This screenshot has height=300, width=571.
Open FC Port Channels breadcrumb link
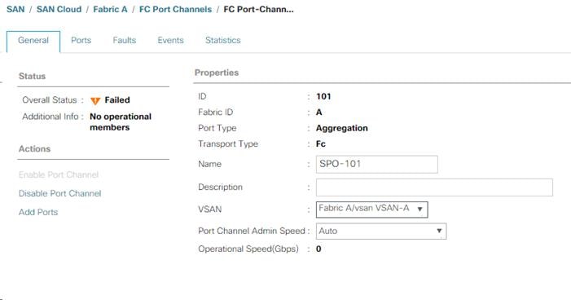coord(175,9)
